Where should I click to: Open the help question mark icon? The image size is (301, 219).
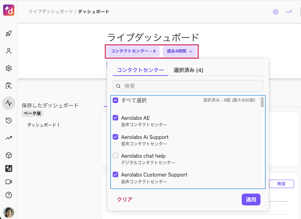coord(9,195)
